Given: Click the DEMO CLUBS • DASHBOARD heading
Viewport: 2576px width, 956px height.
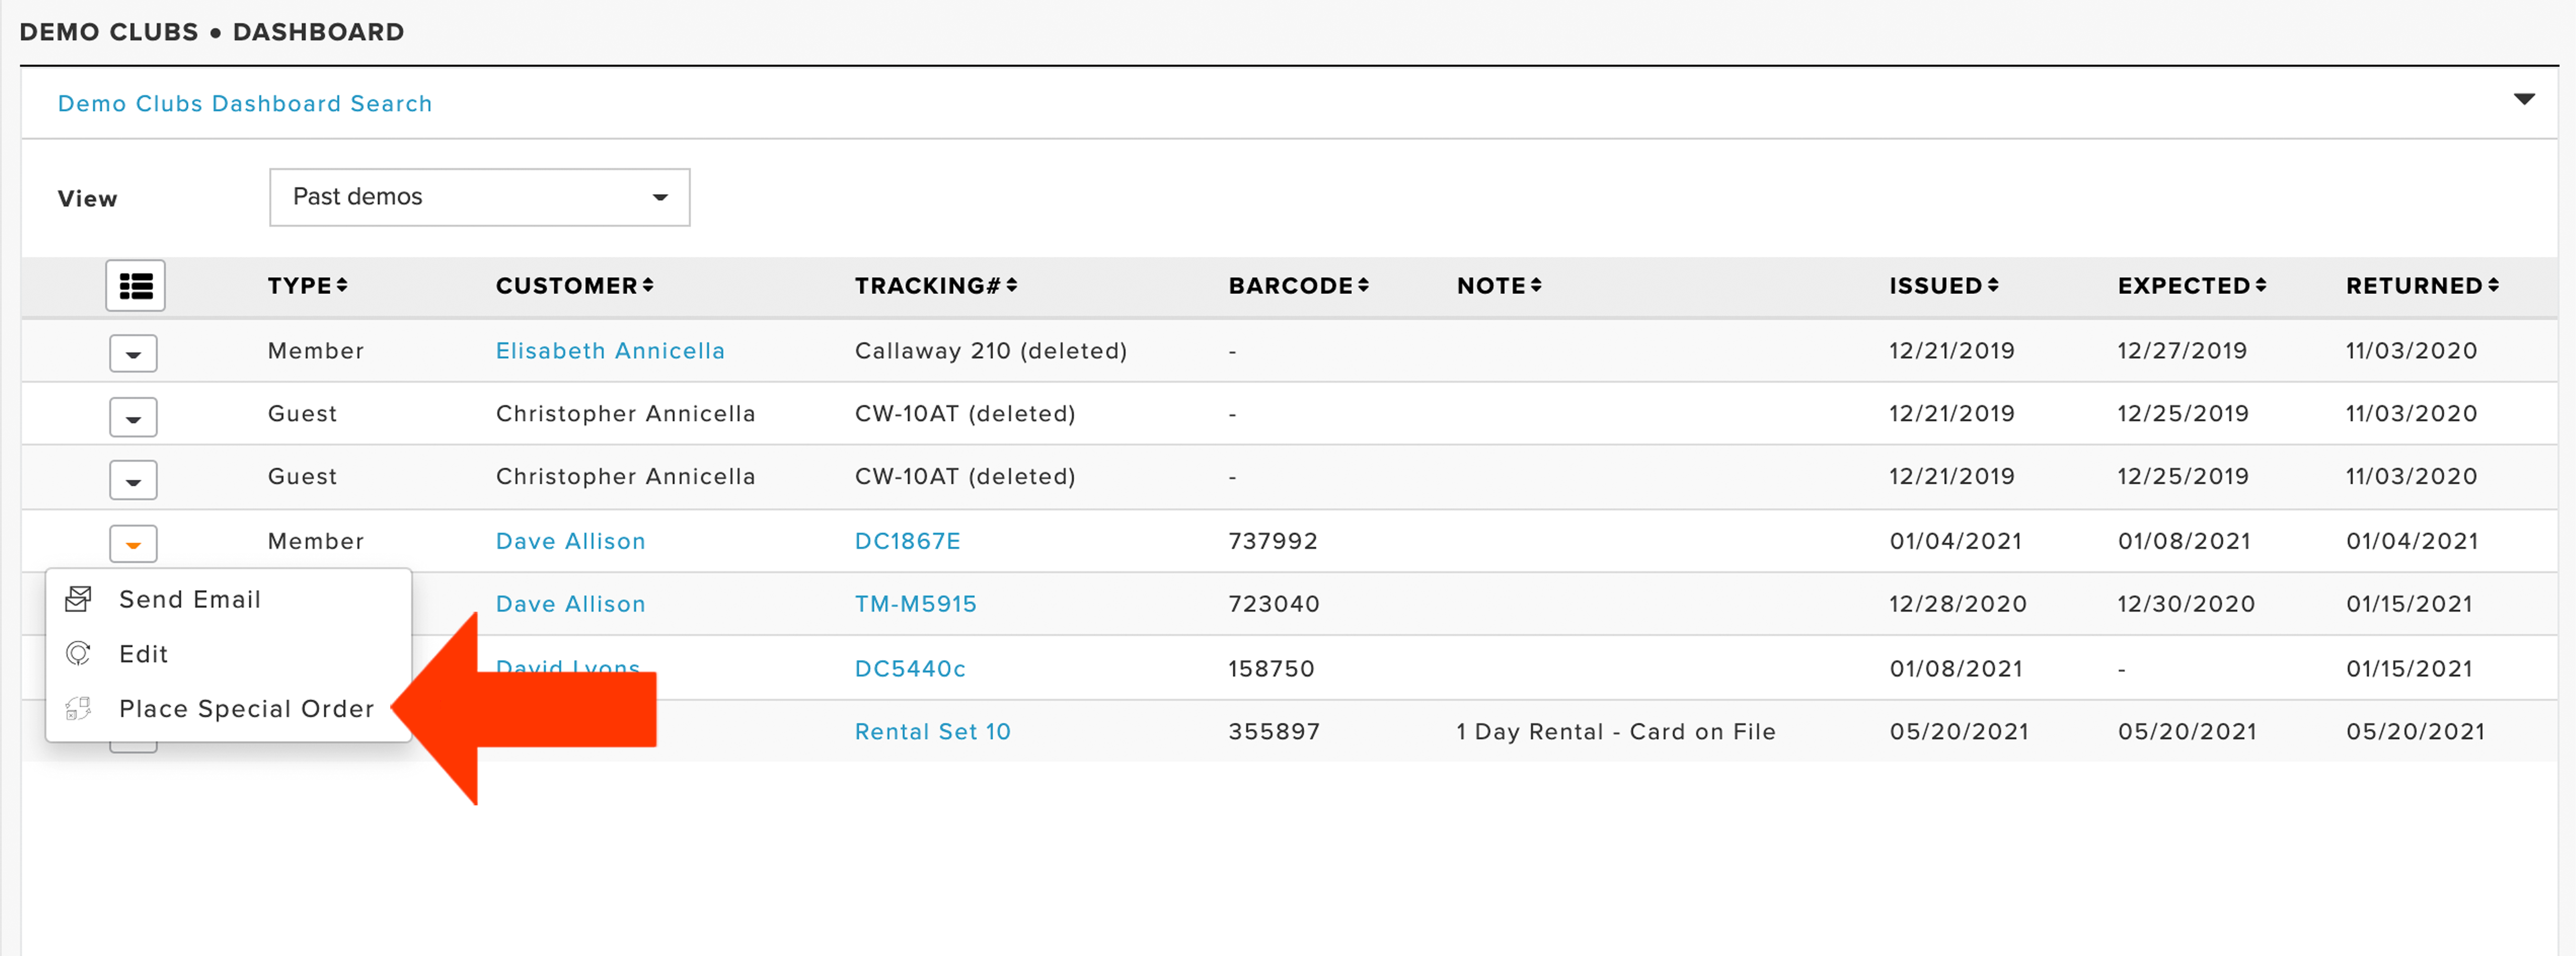Looking at the screenshot, I should [x=212, y=32].
